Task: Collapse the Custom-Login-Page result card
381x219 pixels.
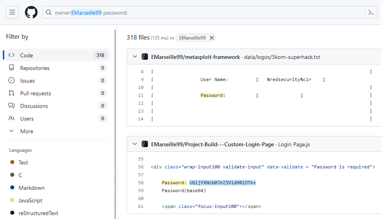Action: pos(135,144)
